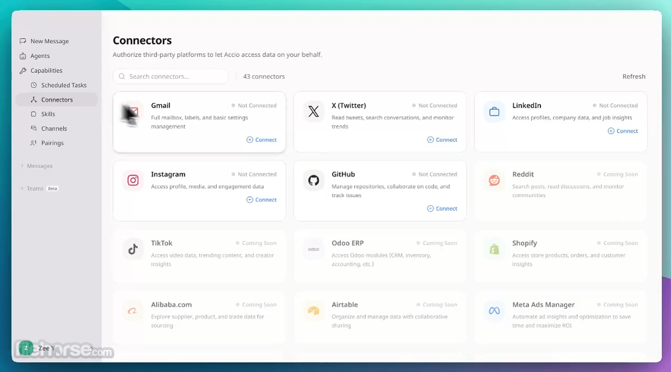
Task: Open New Message in the sidebar
Action: (57, 41)
